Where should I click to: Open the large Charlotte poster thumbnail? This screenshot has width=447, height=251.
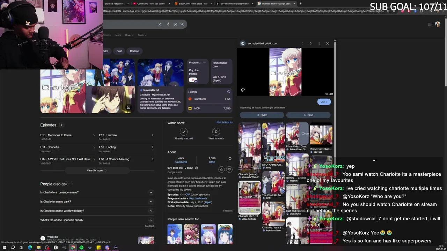pos(63,91)
